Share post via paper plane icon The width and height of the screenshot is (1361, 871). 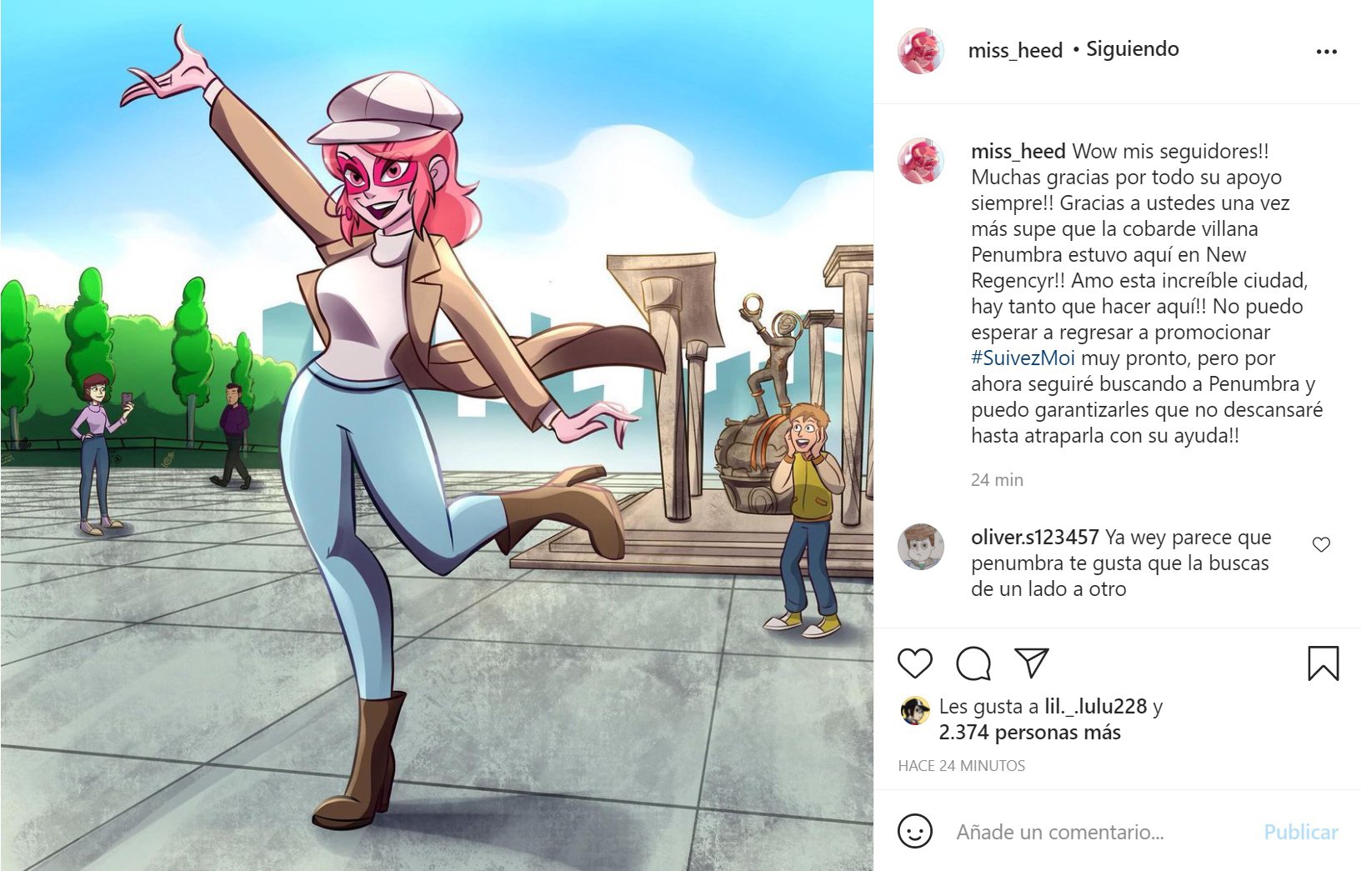coord(1032,663)
